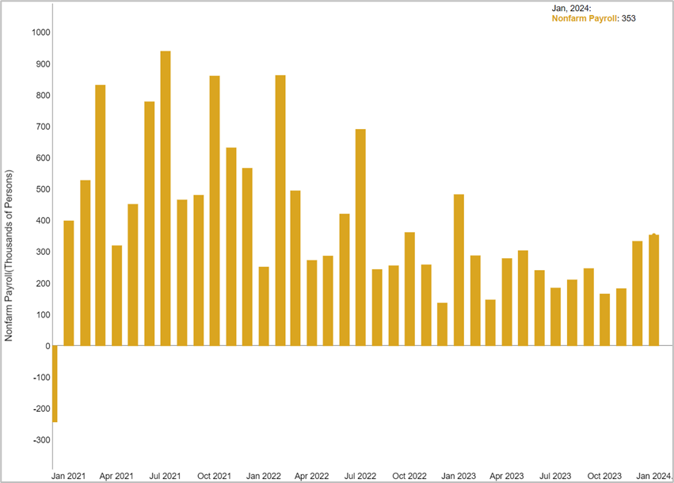Screen dimensions: 674x483
Task: Click the 'Nonfarm Payroll' tooltip series label
Action: tap(585, 18)
